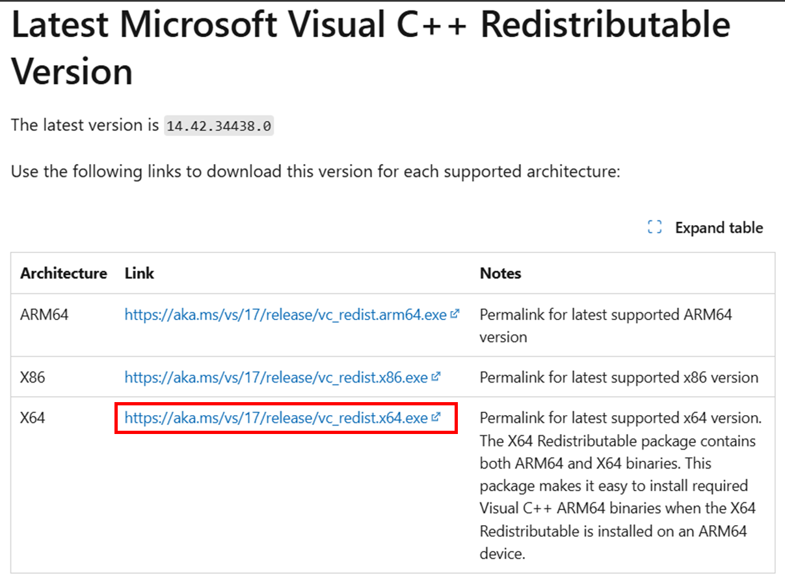Image resolution: width=785 pixels, height=583 pixels.
Task: Click the 'Use the following links' sentence
Action: [x=316, y=172]
